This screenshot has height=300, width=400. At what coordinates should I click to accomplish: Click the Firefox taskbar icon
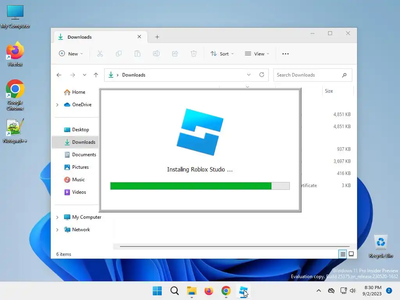tap(209, 291)
